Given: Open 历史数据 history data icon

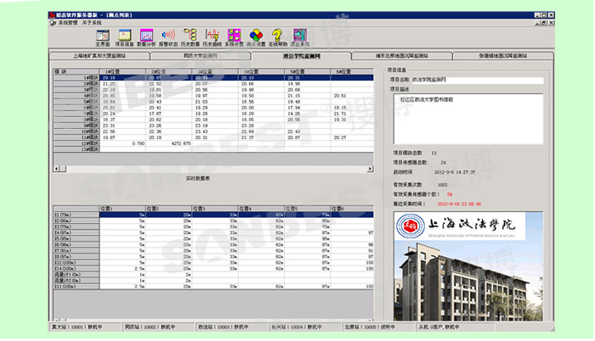Looking at the screenshot, I should 190,36.
